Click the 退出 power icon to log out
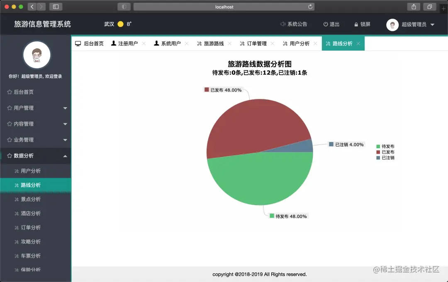448x282 pixels. [324, 24]
